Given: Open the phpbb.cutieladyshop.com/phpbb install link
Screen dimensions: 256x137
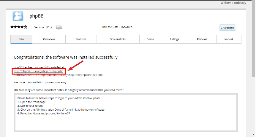Looking at the screenshot, I should [39, 71].
